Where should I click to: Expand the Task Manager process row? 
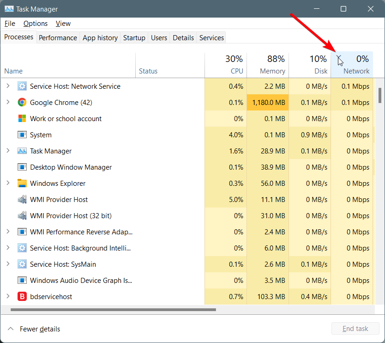pos(8,151)
